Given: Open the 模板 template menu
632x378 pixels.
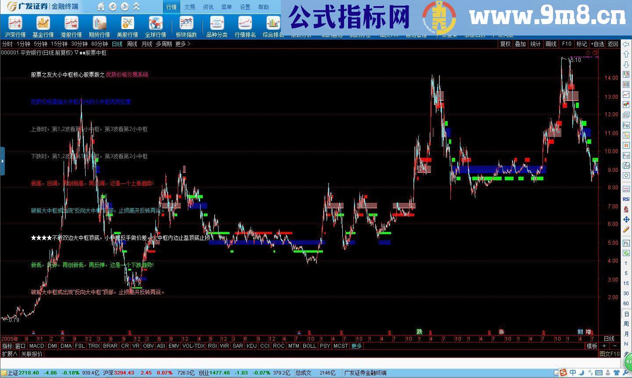Looking at the screenshot, I should pos(592,346).
